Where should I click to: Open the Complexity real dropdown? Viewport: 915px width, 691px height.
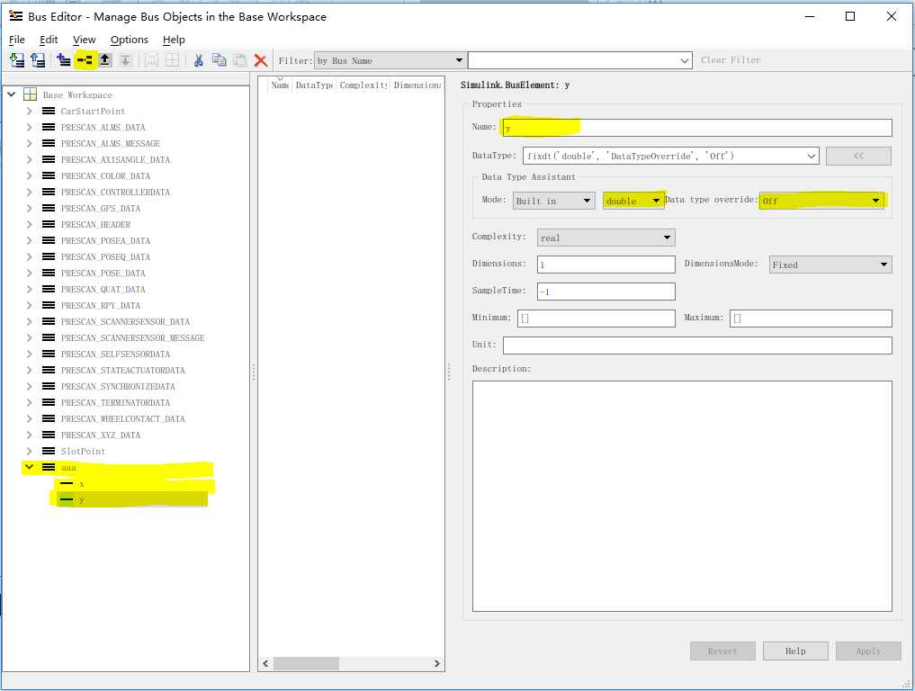coord(606,238)
